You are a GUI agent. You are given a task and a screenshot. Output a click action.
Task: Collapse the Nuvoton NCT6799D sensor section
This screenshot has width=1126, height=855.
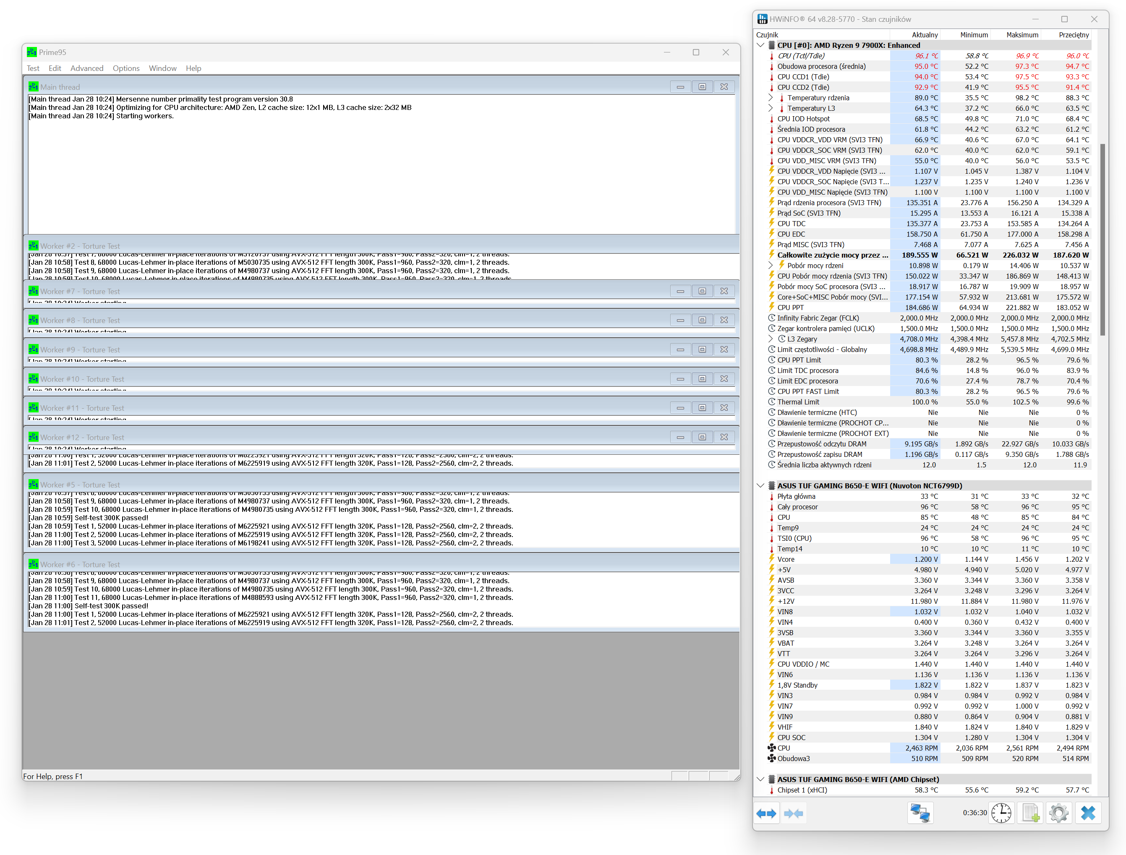[x=760, y=485]
